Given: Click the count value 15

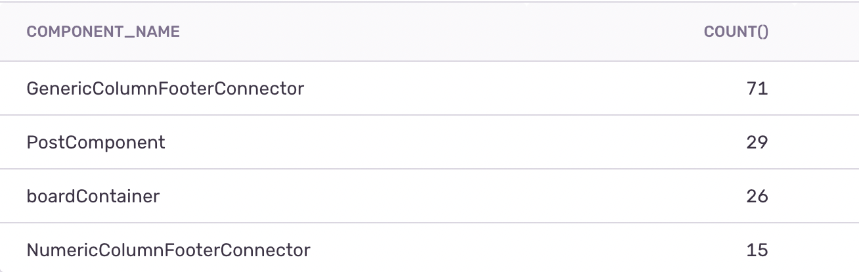Looking at the screenshot, I should pyautogui.click(x=757, y=250).
